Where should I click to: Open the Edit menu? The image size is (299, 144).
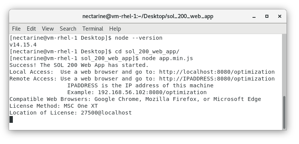31,29
